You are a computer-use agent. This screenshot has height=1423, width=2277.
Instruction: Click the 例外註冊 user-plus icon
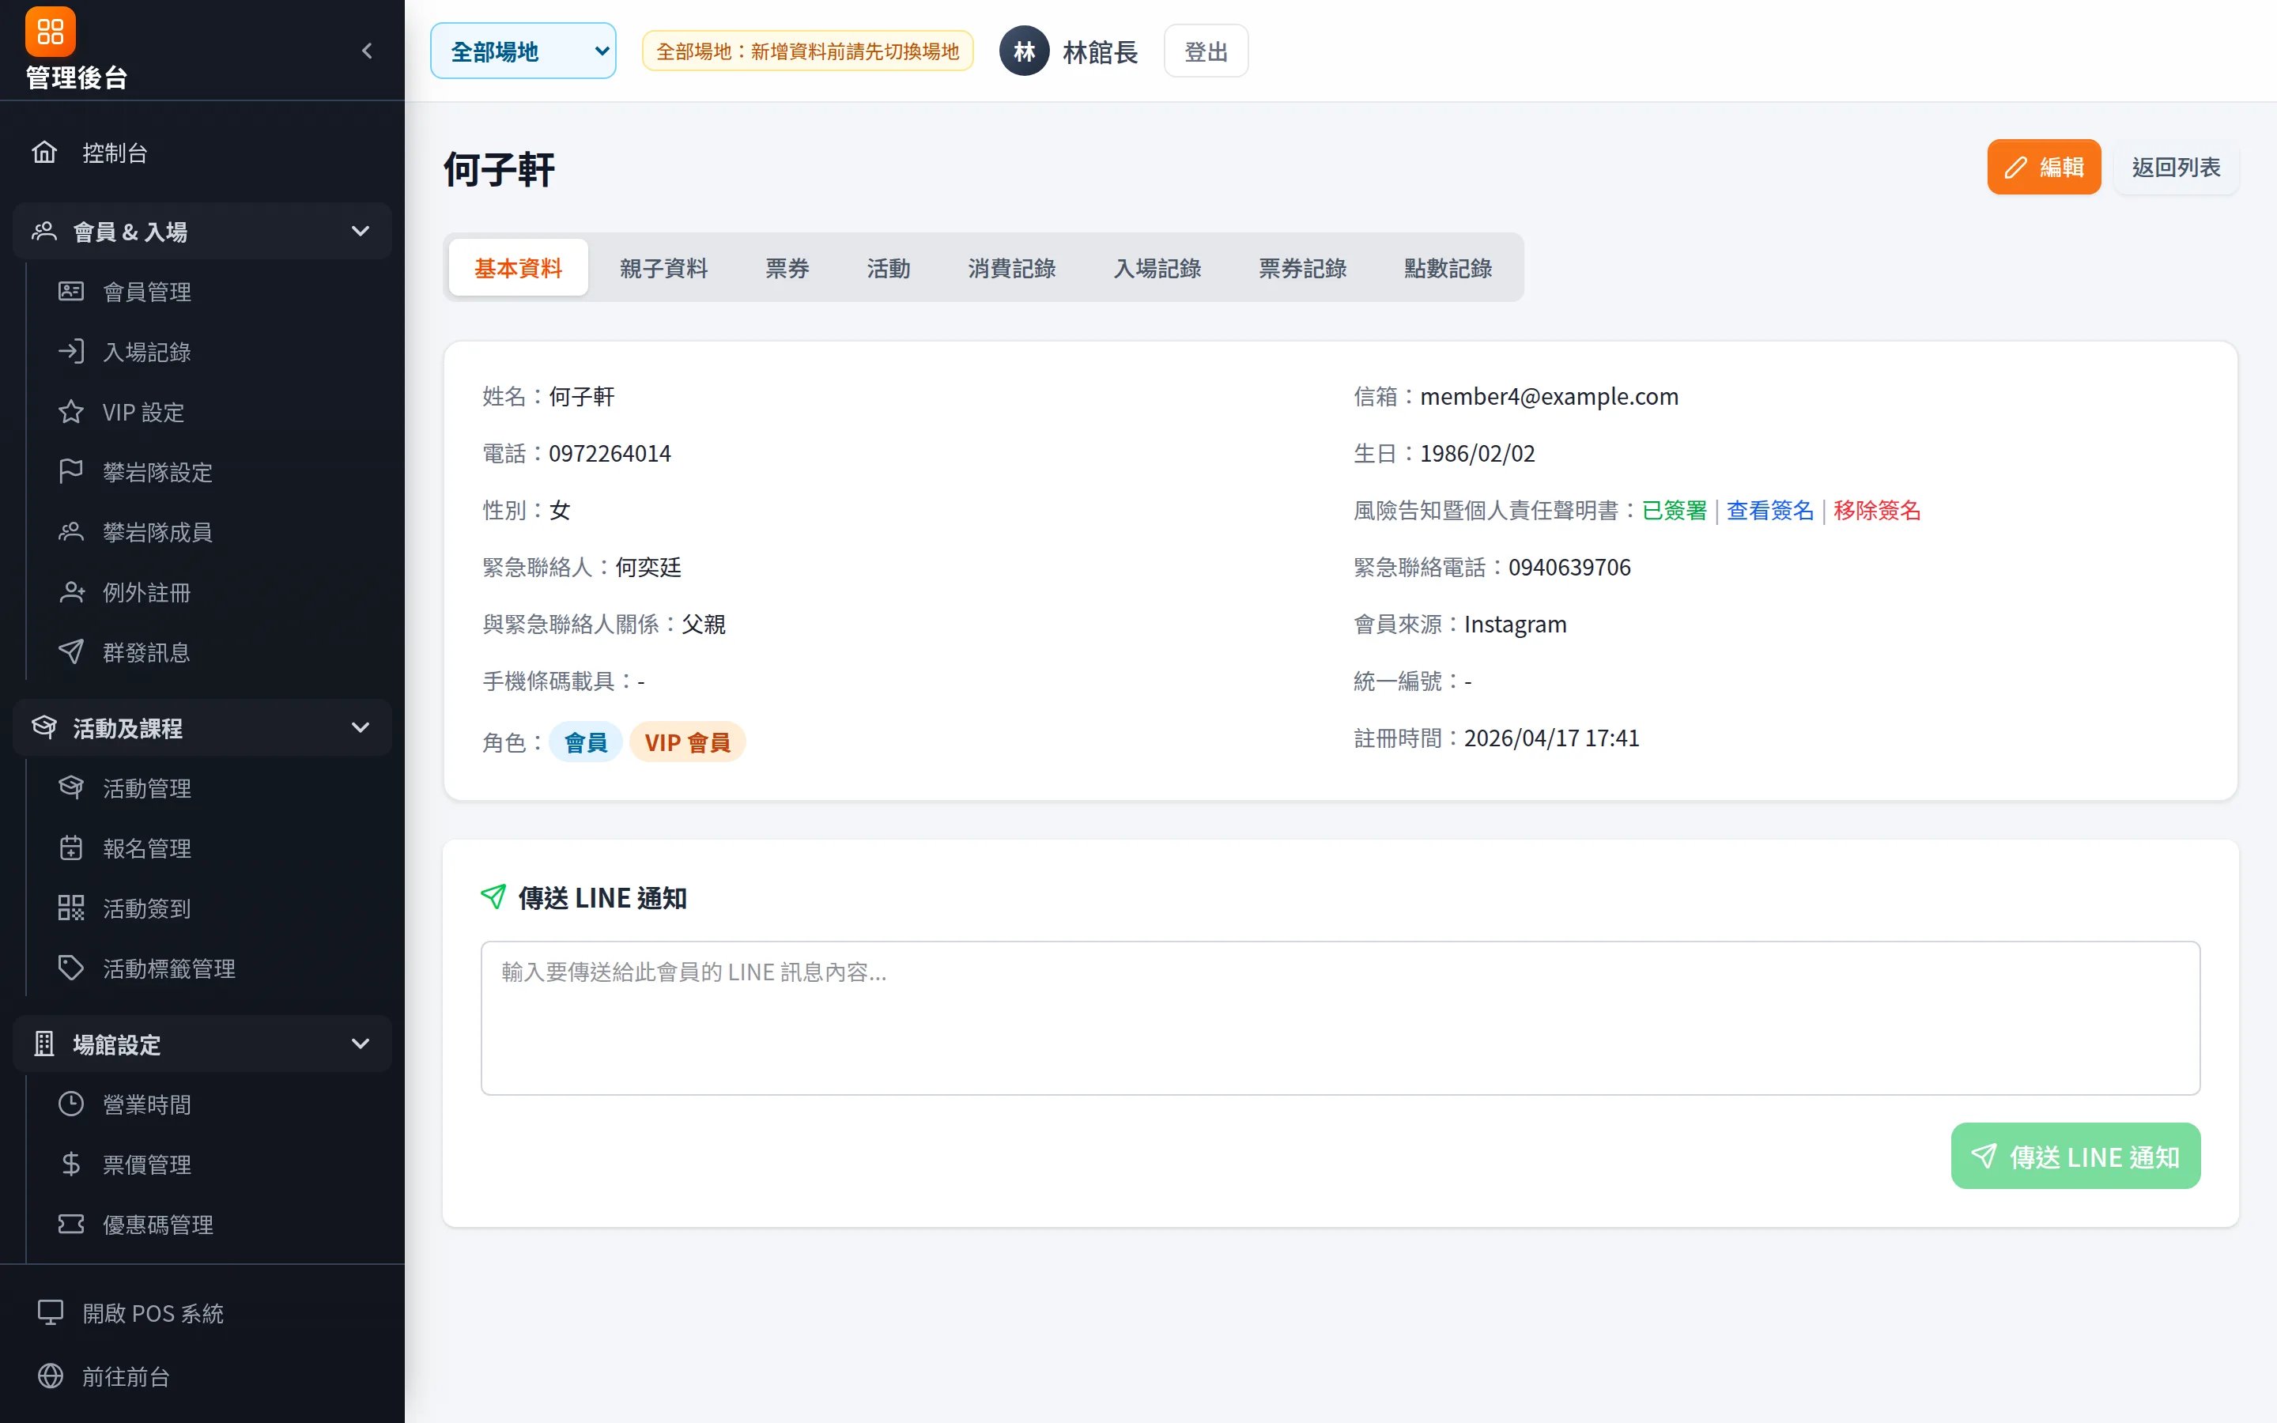[71, 592]
